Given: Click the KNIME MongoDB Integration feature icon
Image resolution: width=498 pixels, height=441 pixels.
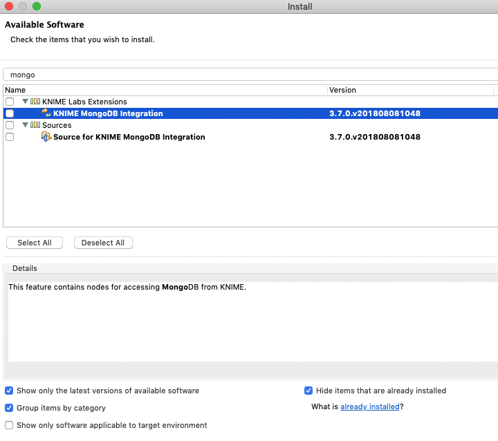Looking at the screenshot, I should (46, 113).
